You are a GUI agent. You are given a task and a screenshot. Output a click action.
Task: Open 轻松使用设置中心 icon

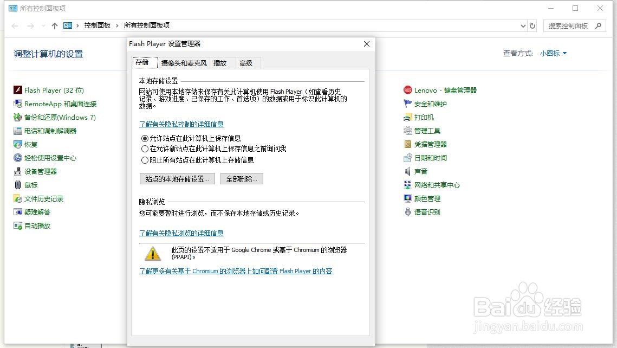pyautogui.click(x=18, y=158)
